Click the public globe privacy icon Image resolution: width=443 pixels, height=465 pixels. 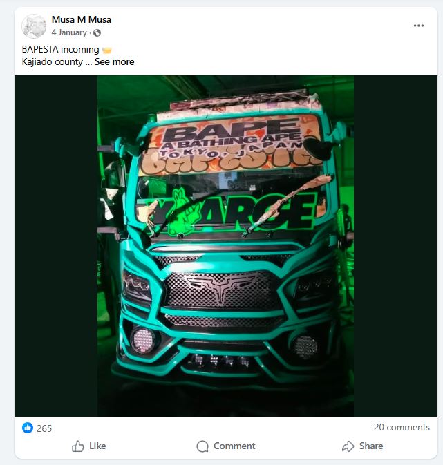97,32
